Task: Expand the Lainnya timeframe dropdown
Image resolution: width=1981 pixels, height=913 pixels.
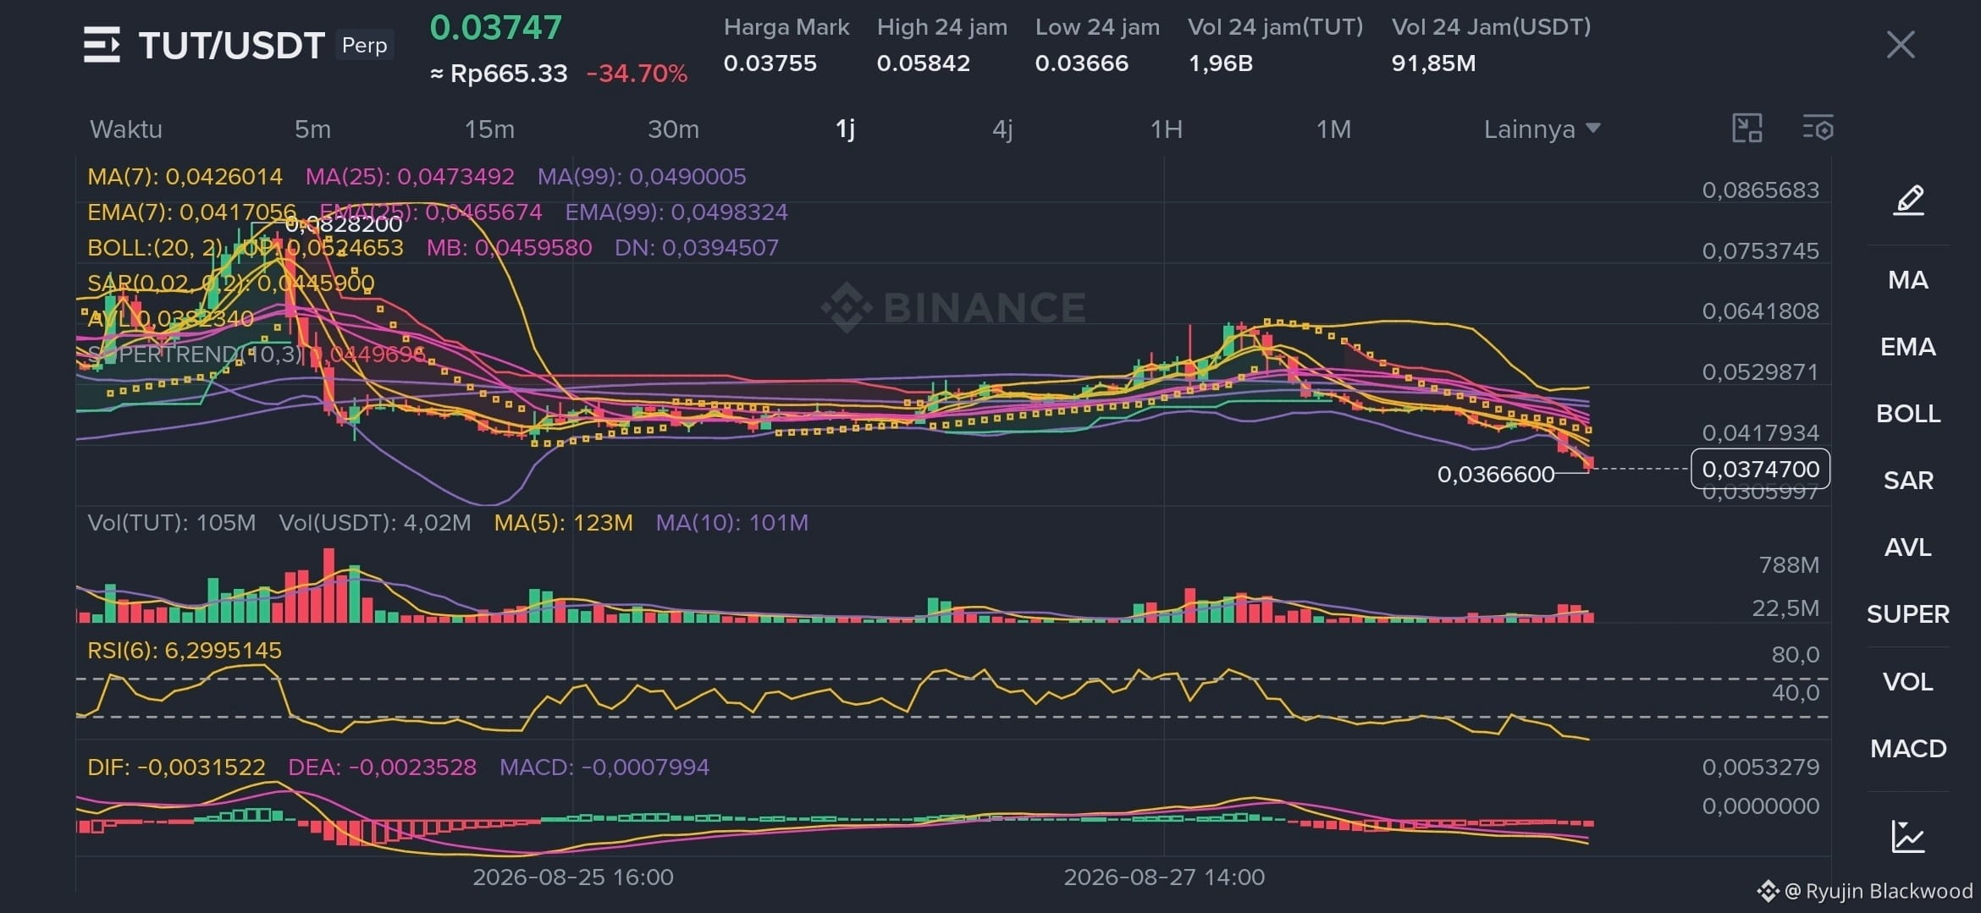Action: [1542, 129]
